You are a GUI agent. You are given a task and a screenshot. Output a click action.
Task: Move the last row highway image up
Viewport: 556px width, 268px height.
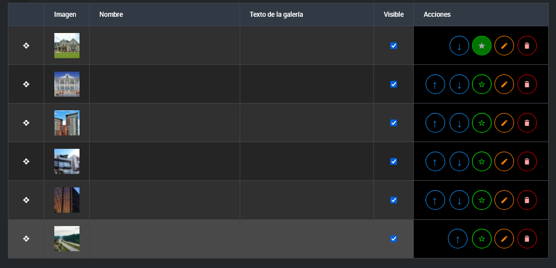pos(457,239)
